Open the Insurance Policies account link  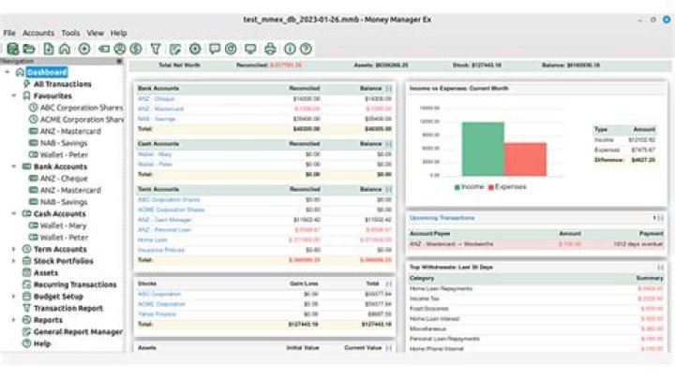pyautogui.click(x=161, y=250)
